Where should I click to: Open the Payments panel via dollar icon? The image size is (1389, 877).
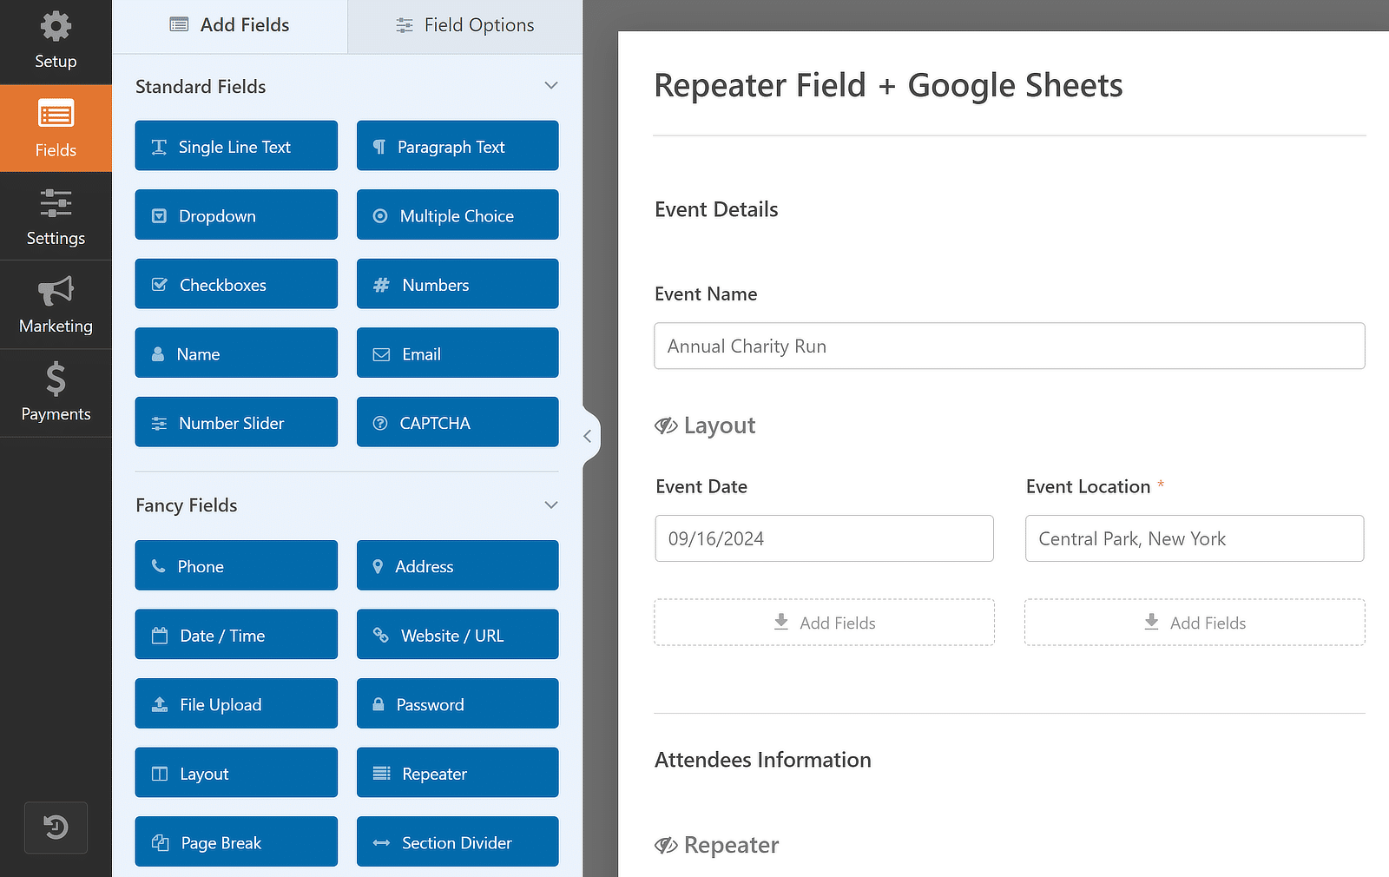56,392
